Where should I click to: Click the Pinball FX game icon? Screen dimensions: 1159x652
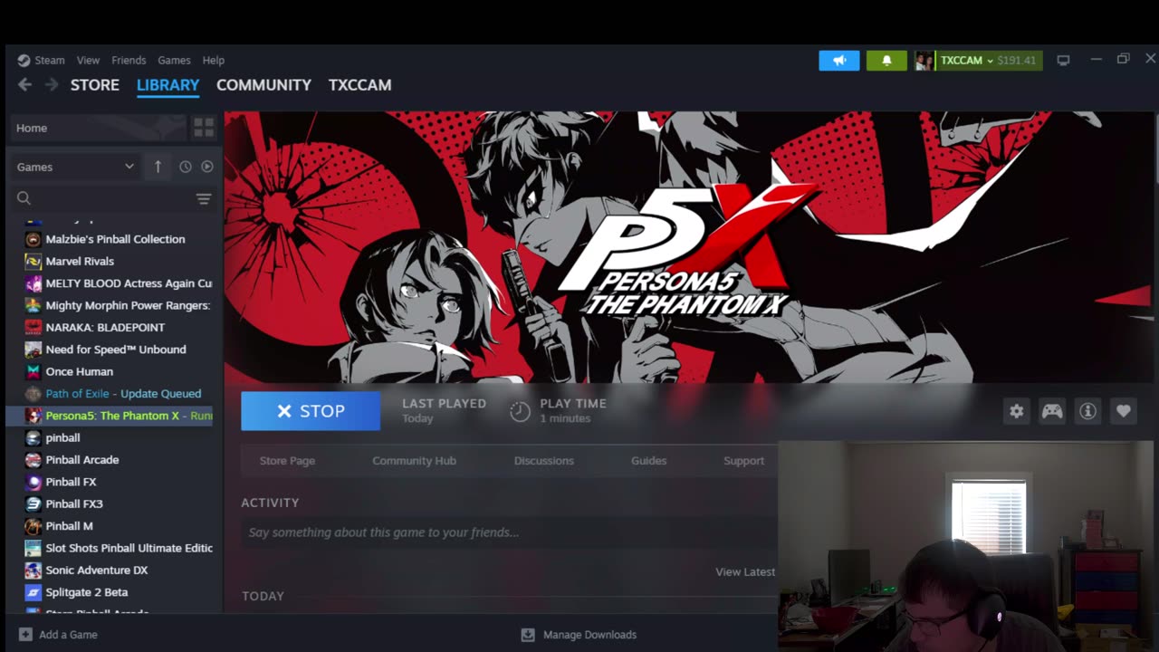click(x=33, y=482)
